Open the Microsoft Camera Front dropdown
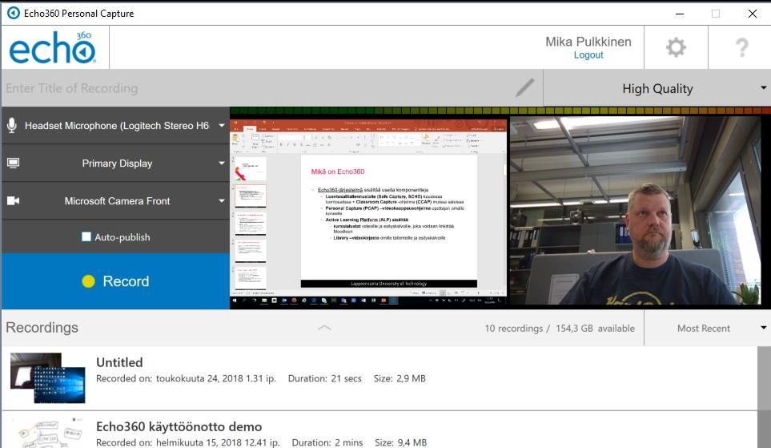This screenshot has height=448, width=771. click(116, 200)
